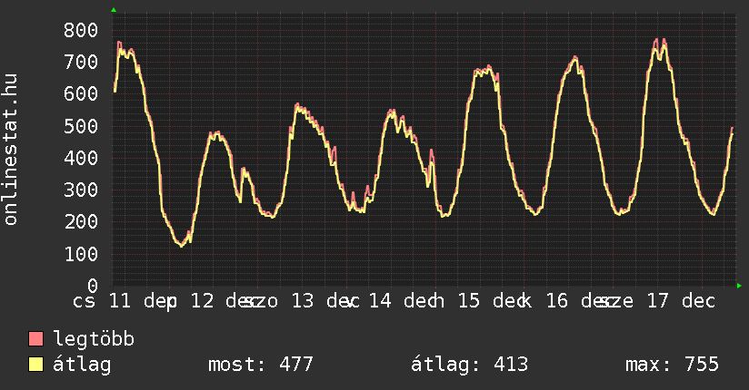Screen dimensions: 749x390
Task: Select the 'szo 13 dec' date label
Action: tap(302, 300)
